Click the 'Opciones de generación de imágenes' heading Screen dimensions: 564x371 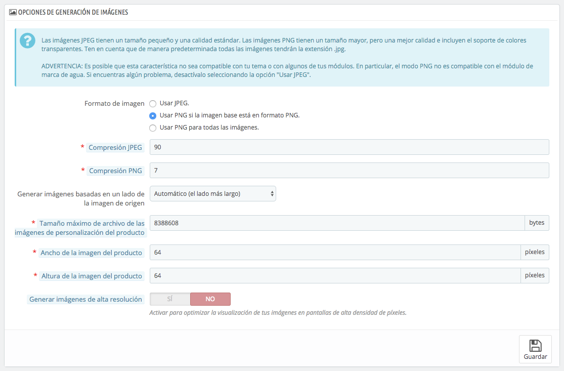pyautogui.click(x=73, y=12)
